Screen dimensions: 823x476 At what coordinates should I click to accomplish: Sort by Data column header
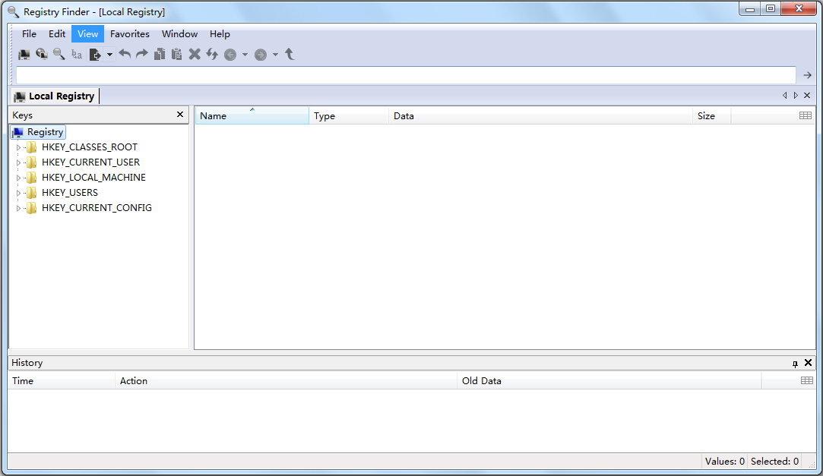540,116
